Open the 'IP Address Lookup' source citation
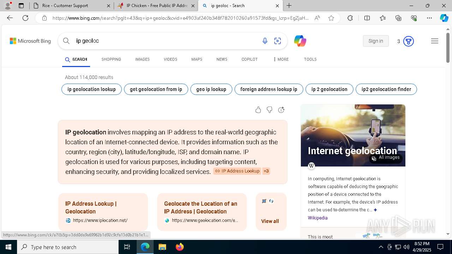Image resolution: width=452 pixels, height=254 pixels. pos(237,171)
